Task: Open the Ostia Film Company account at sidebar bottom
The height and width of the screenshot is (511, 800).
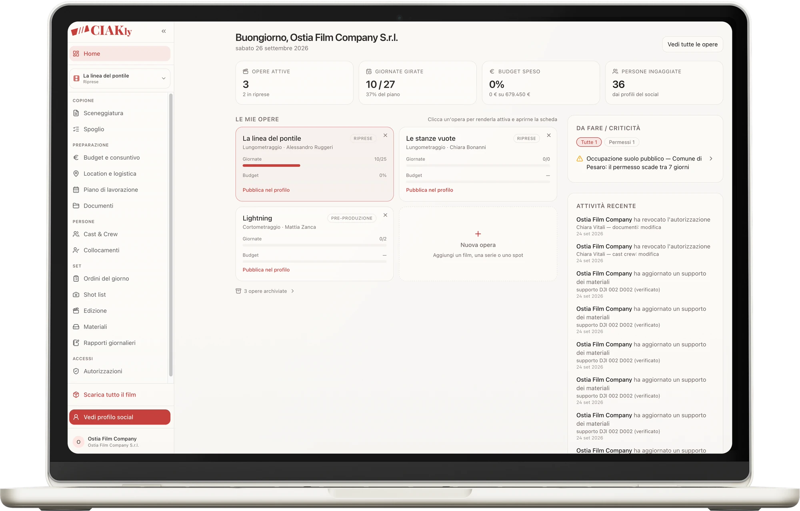Action: [x=120, y=442]
